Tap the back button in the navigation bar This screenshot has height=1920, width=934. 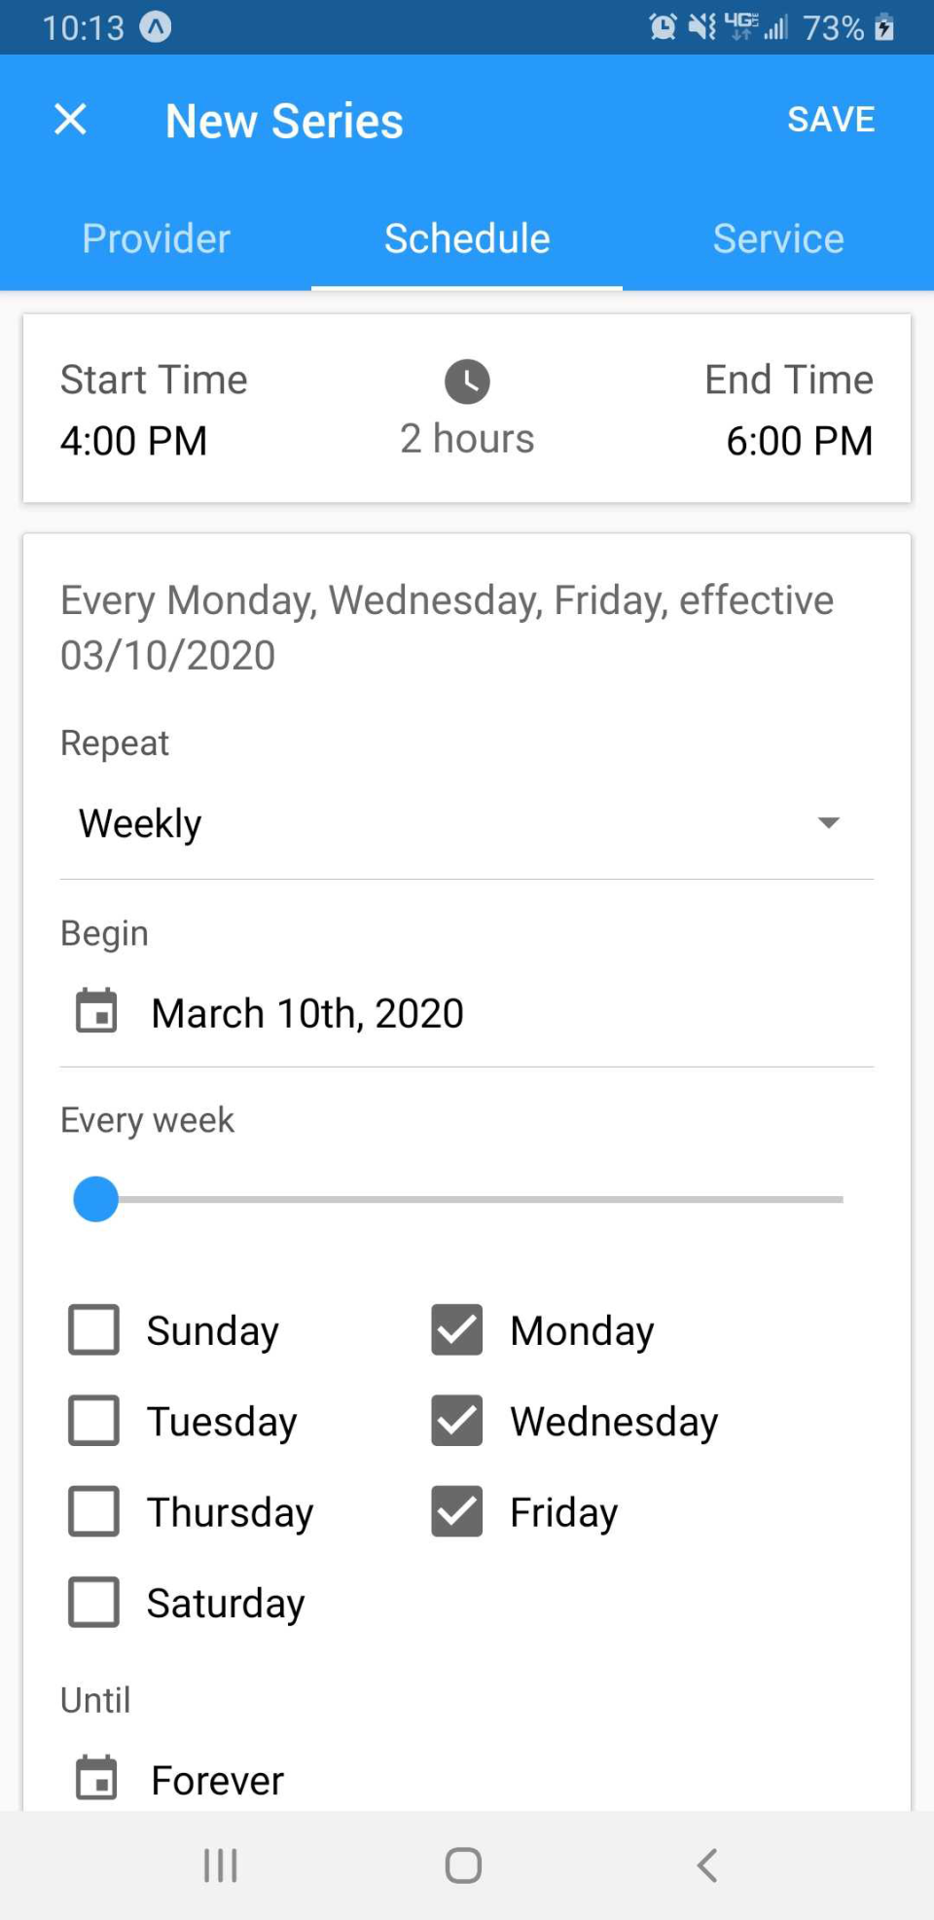[707, 1865]
